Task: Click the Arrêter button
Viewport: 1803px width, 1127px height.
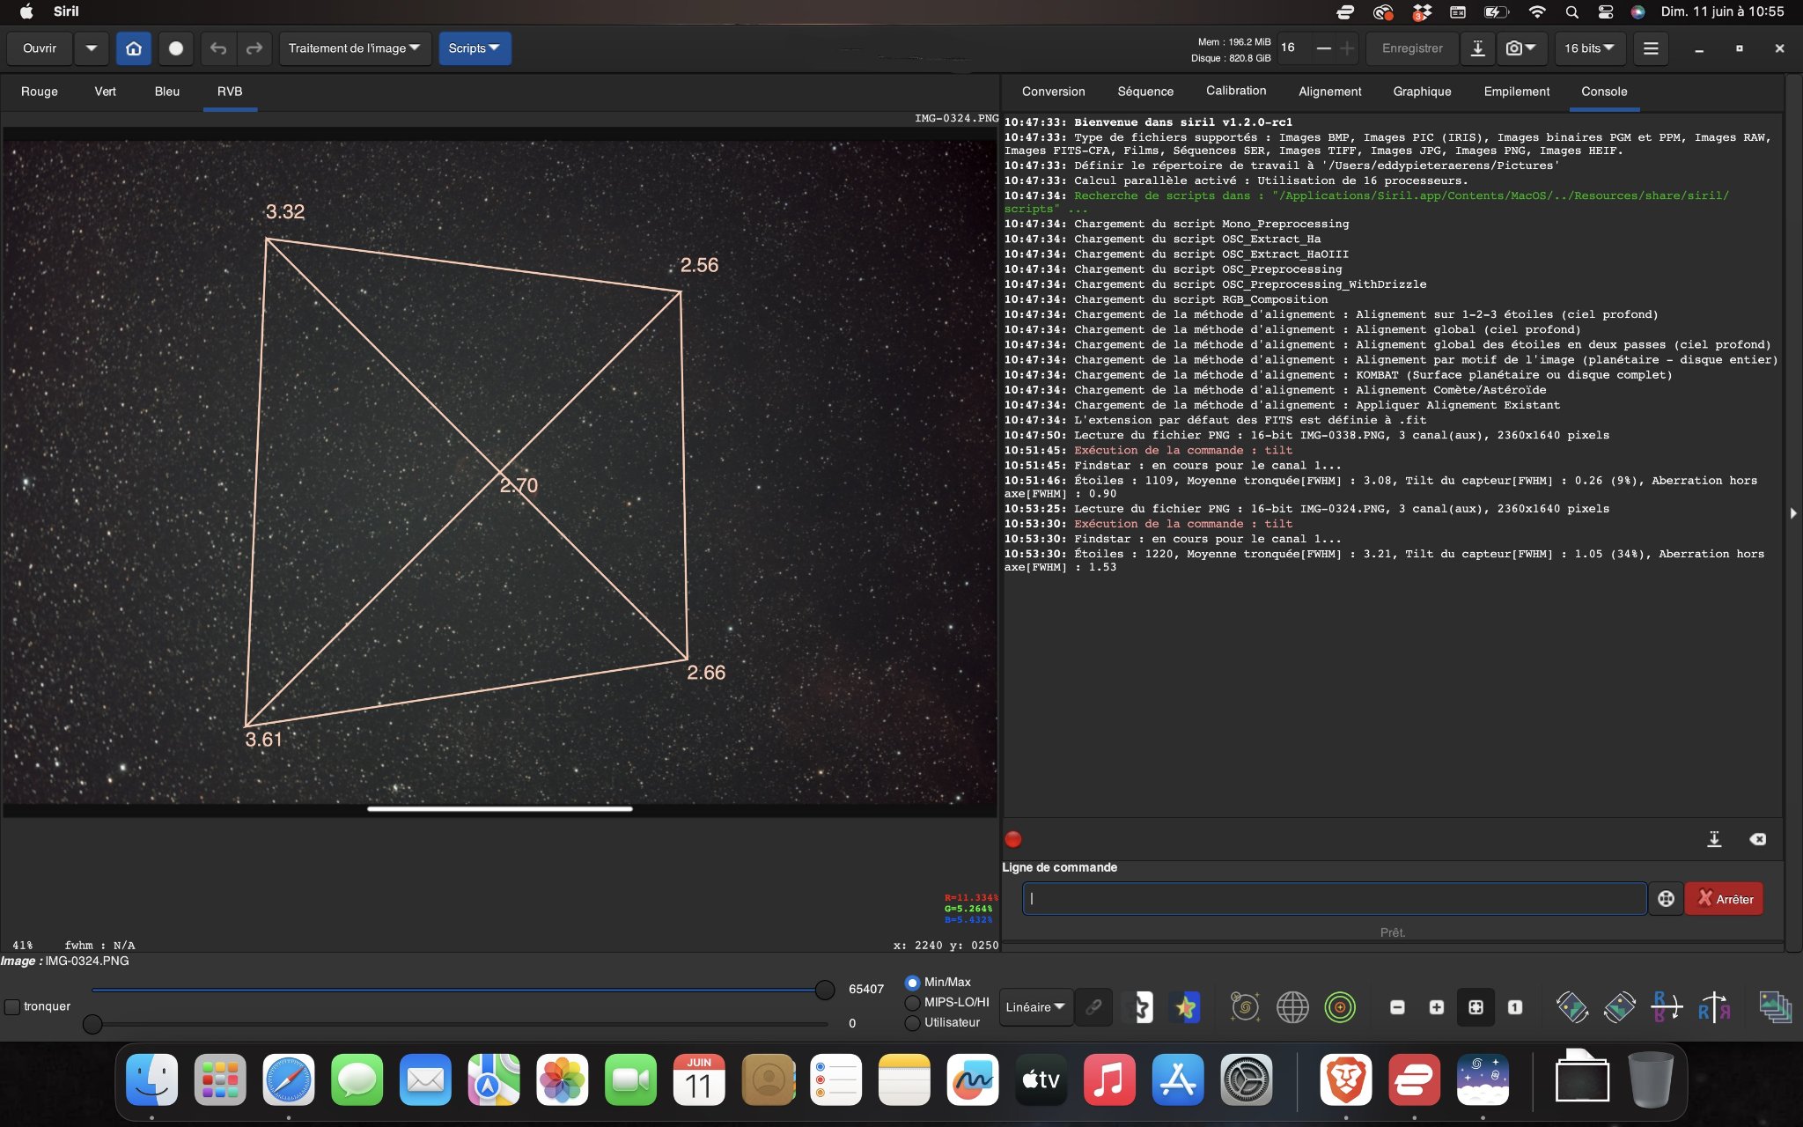Action: [x=1724, y=899]
